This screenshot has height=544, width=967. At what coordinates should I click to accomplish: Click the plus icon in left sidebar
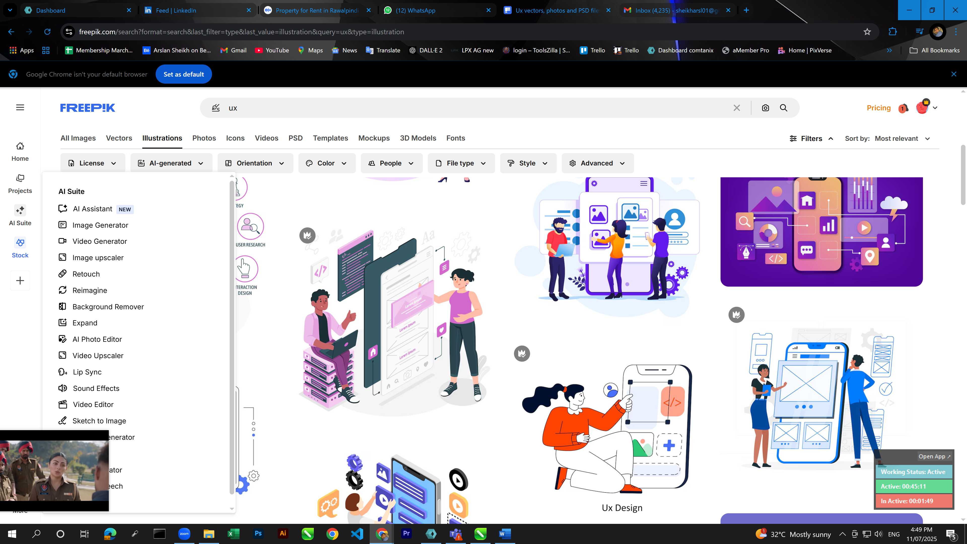pyautogui.click(x=20, y=281)
